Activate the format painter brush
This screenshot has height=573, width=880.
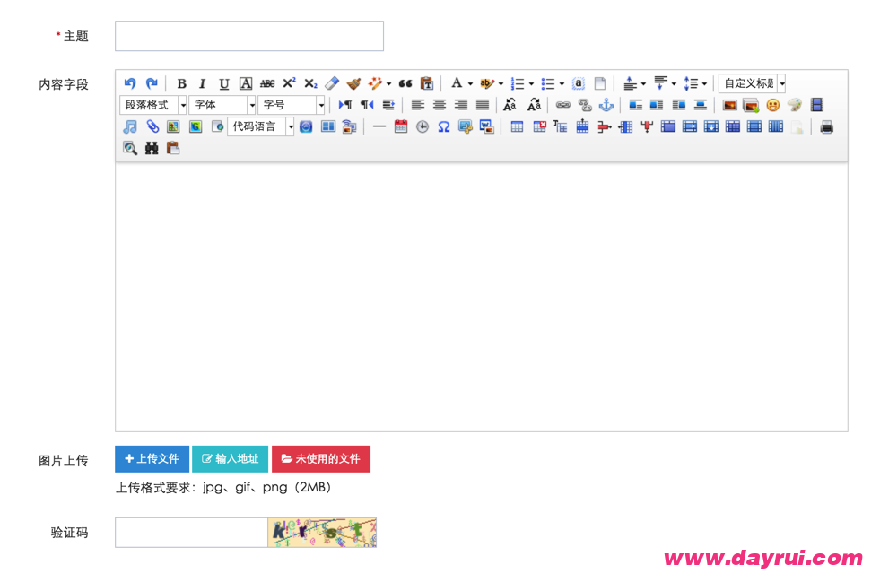coord(353,83)
